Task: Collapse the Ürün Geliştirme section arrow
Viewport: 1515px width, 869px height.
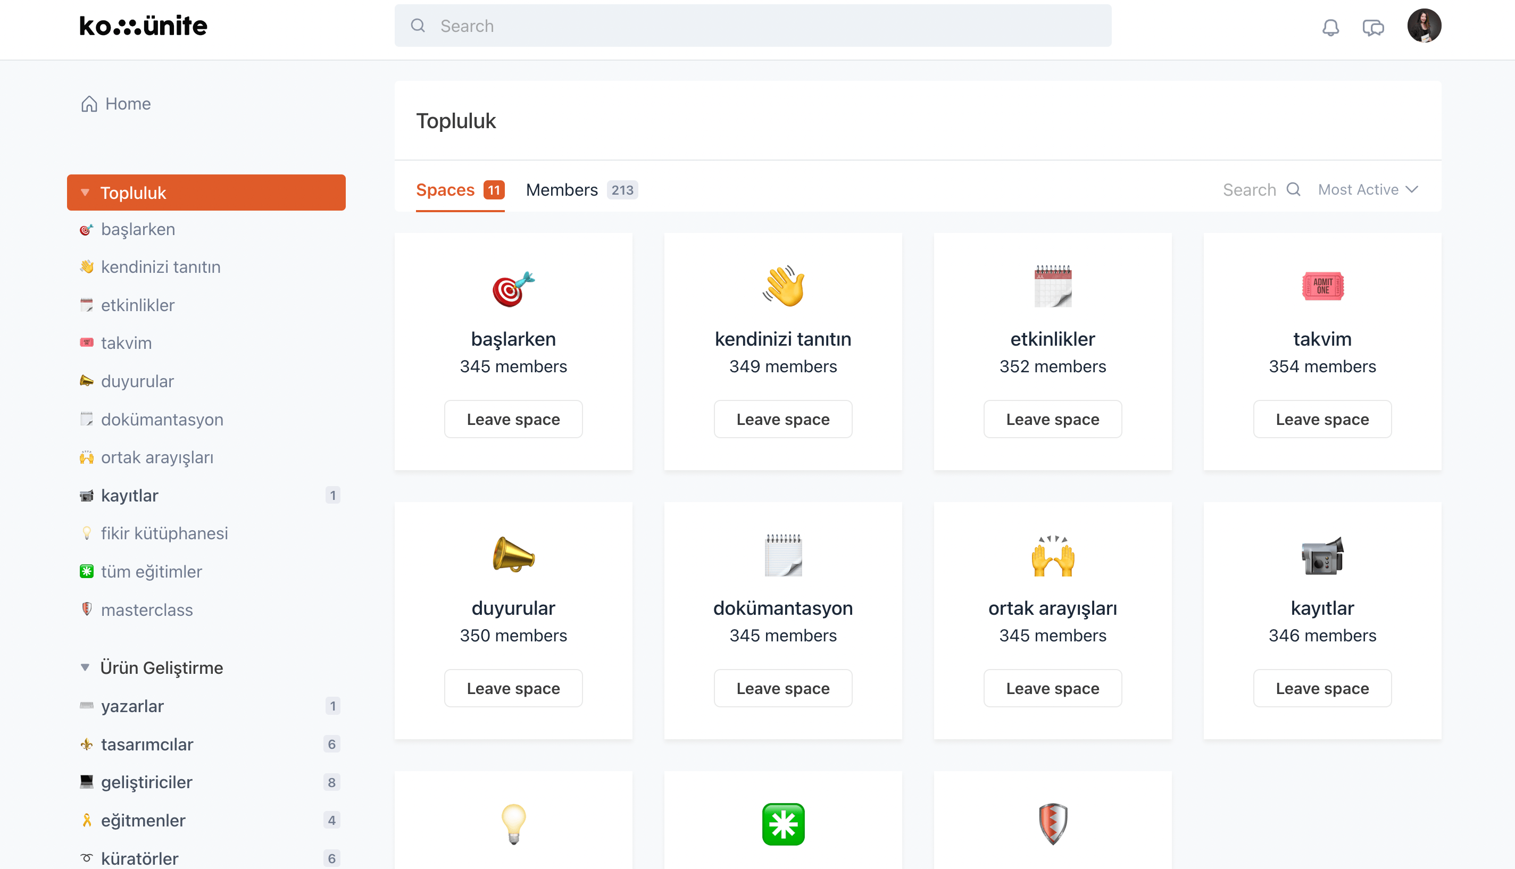Action: (85, 667)
